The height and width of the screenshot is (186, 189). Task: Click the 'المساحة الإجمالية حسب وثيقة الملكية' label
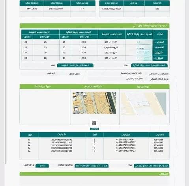tap(149, 66)
